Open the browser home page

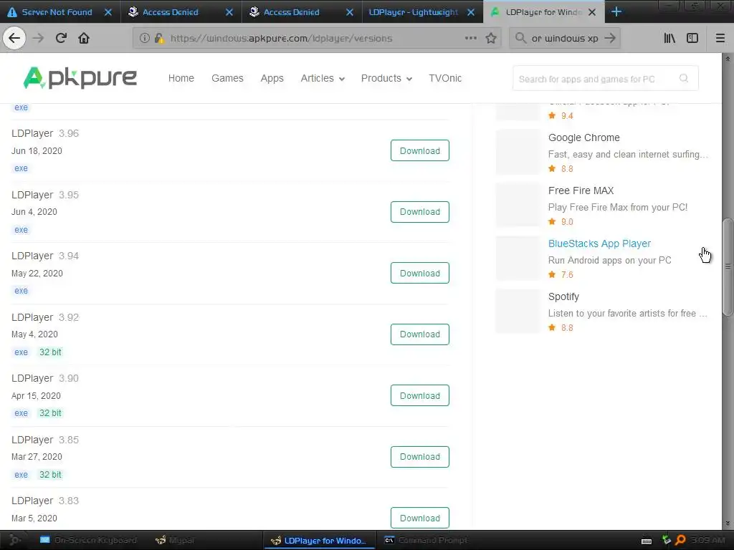(x=84, y=38)
